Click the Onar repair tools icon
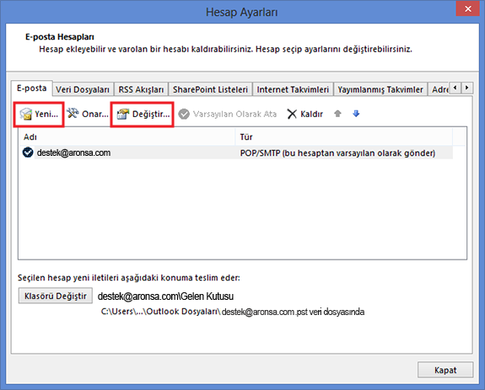 [x=73, y=114]
